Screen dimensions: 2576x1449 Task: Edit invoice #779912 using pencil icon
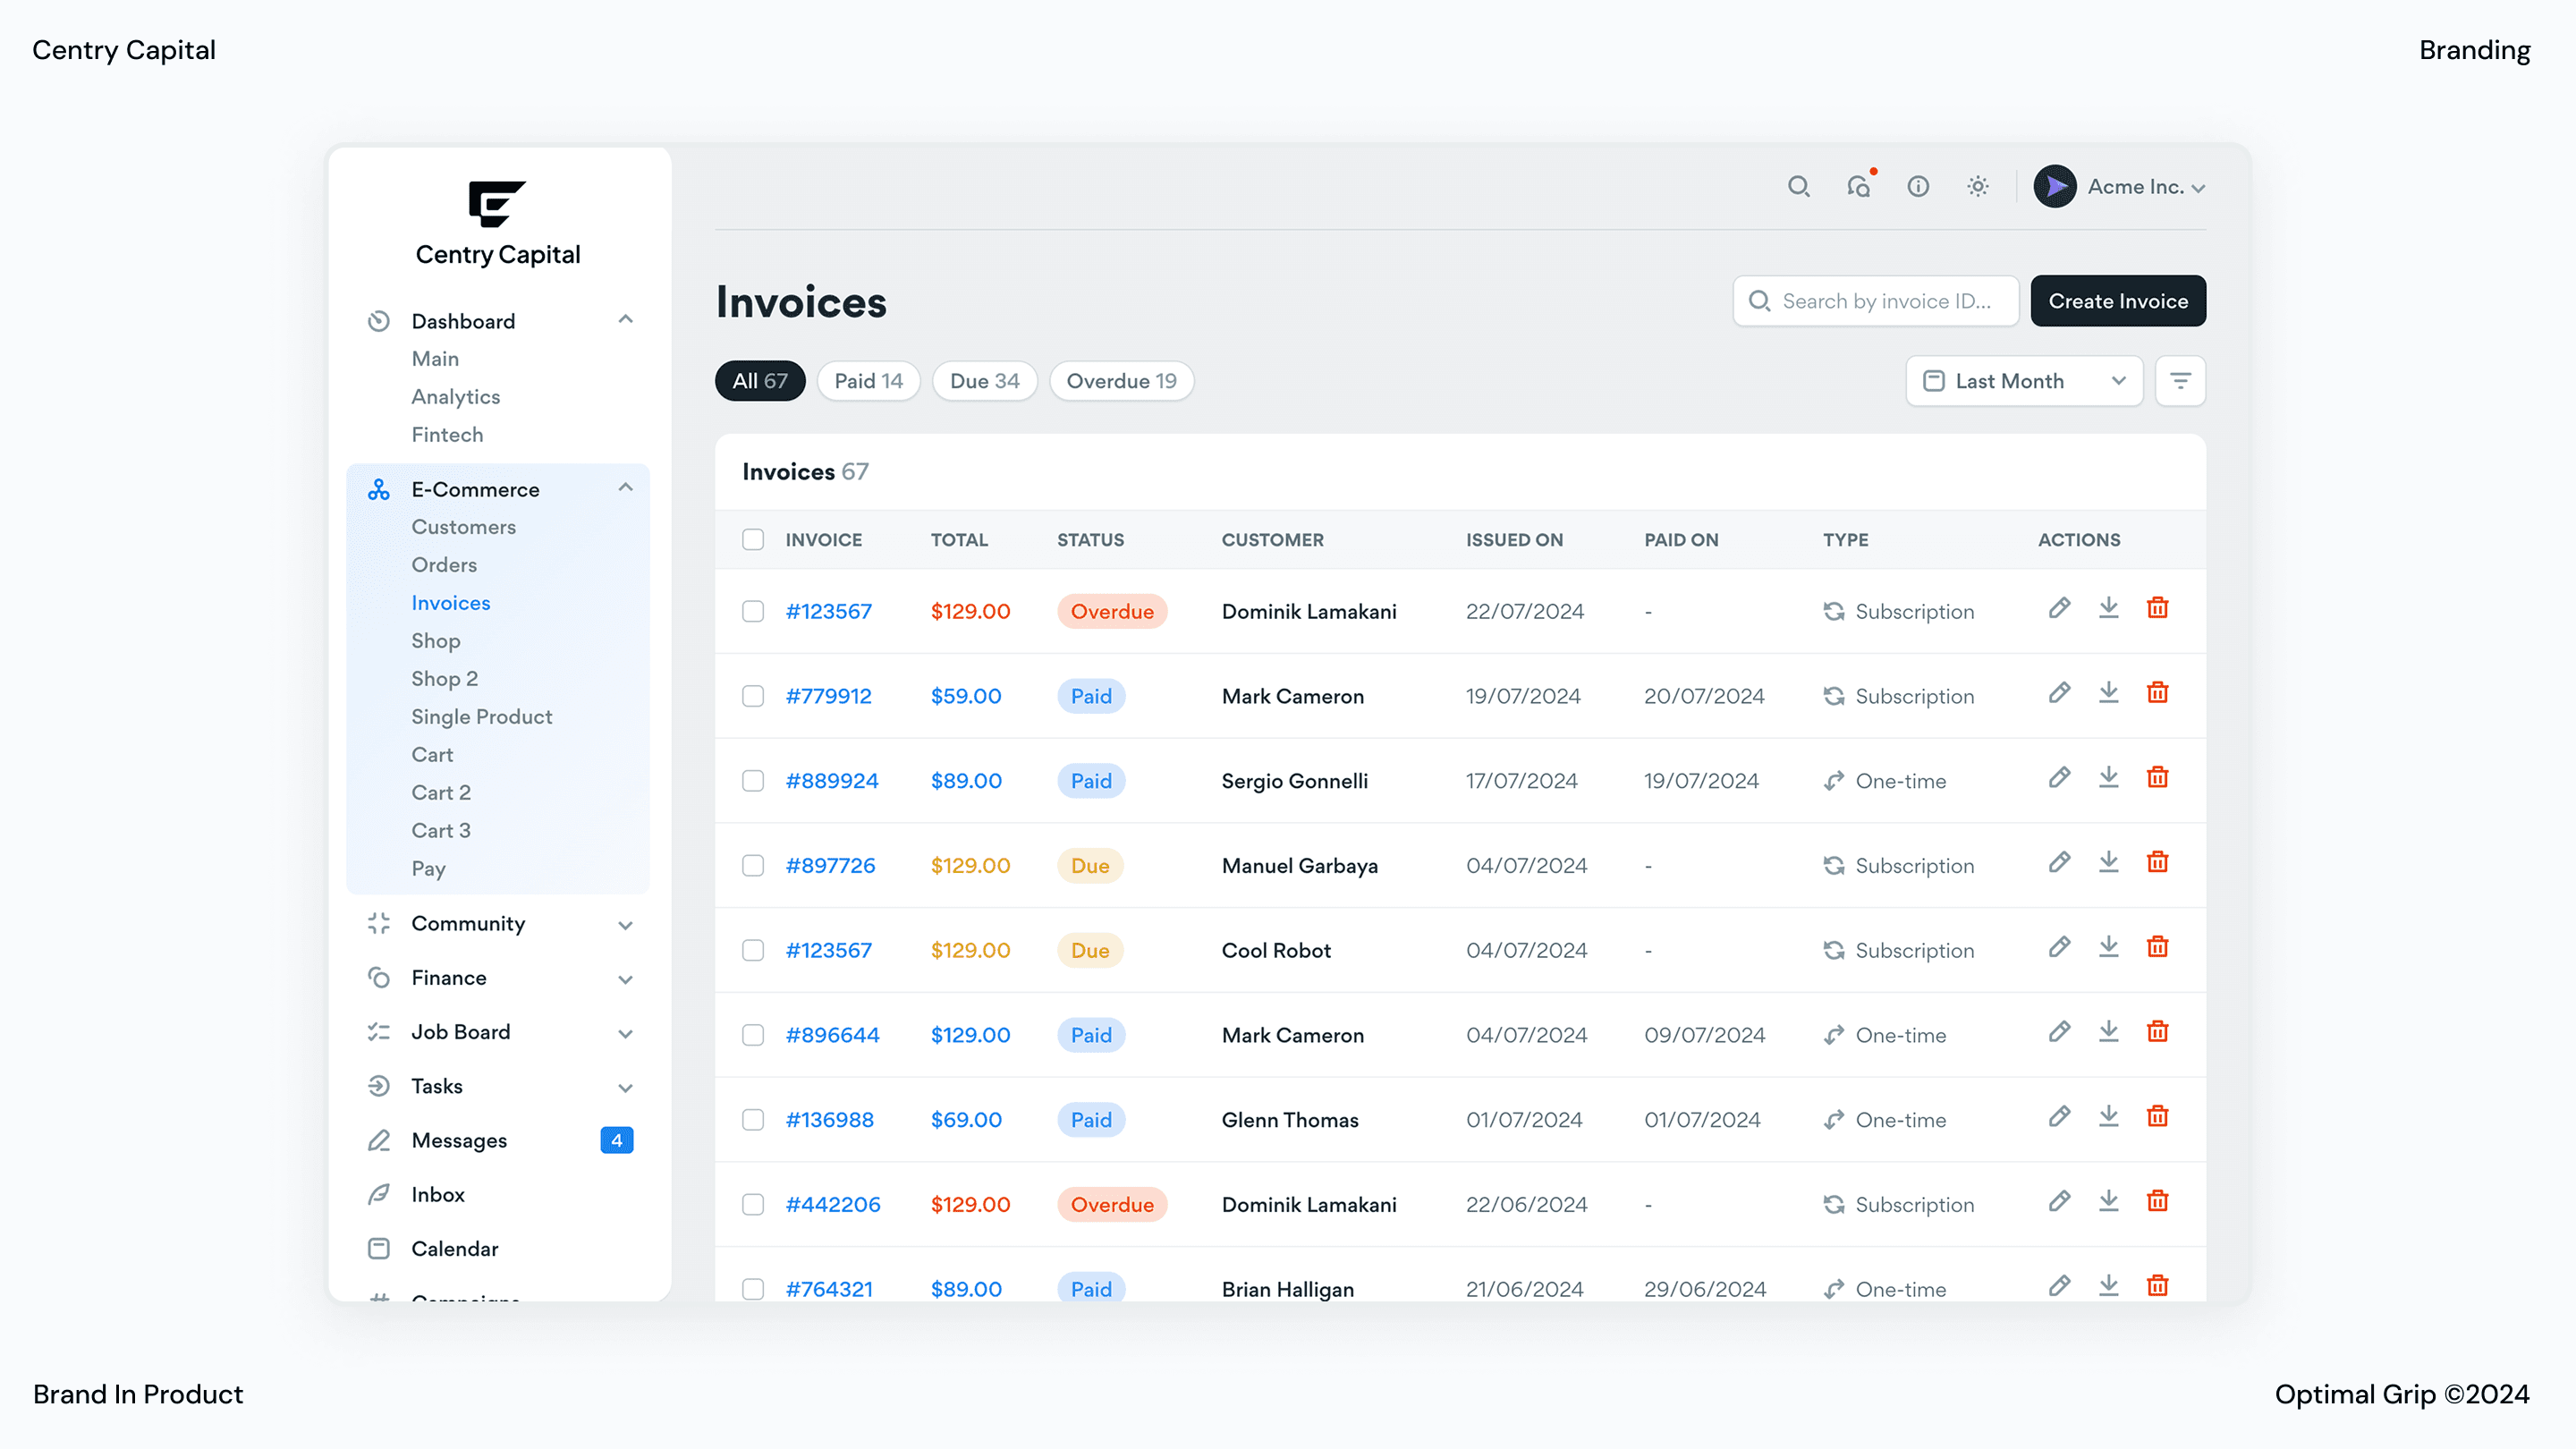2059,693
